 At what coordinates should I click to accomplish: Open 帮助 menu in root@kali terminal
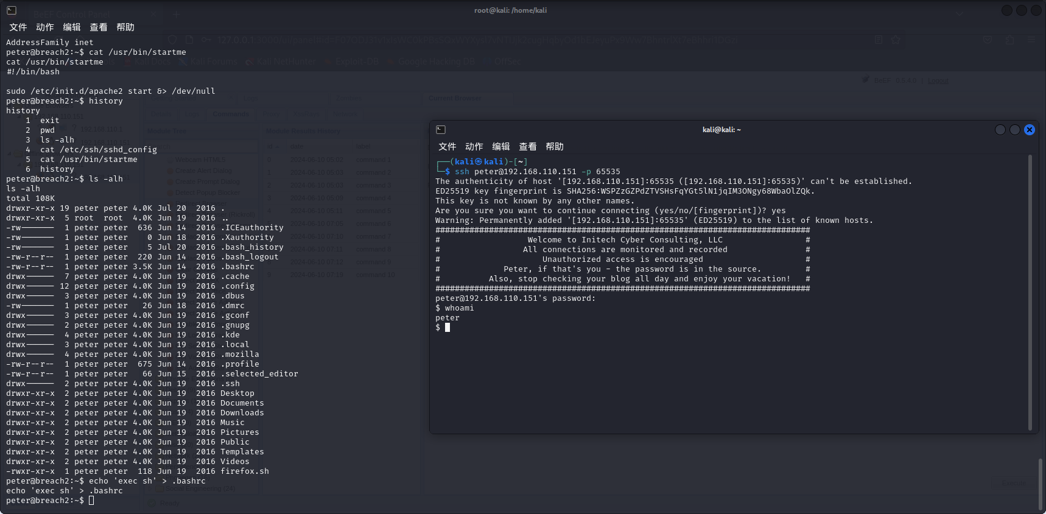125,27
